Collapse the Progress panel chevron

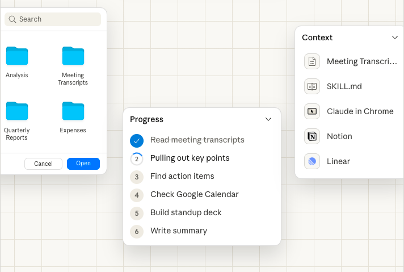(268, 119)
